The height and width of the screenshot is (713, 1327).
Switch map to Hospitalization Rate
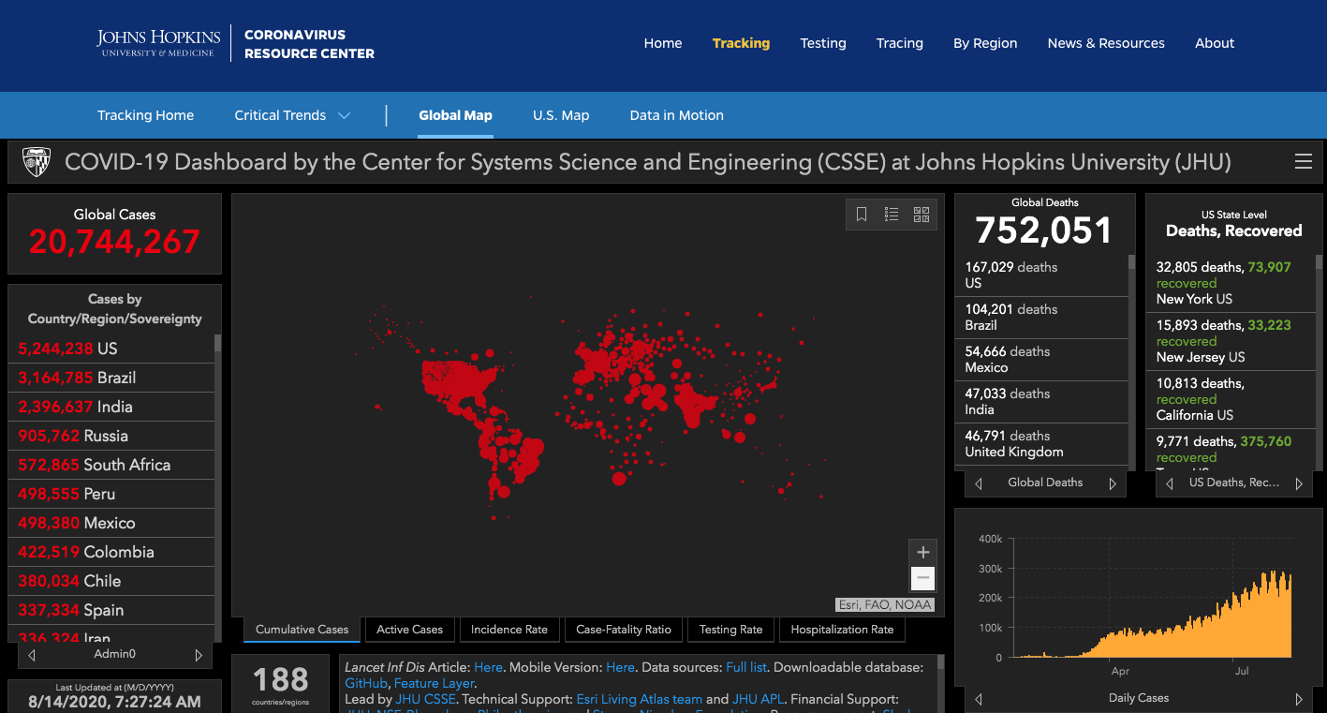[843, 630]
